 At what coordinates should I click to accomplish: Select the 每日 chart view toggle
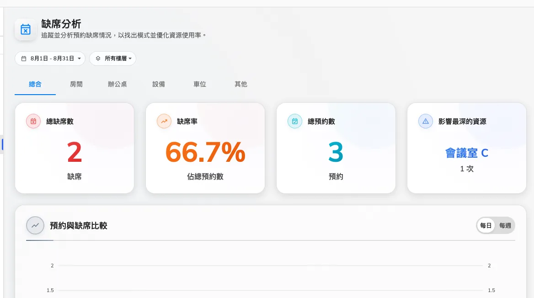coord(486,225)
